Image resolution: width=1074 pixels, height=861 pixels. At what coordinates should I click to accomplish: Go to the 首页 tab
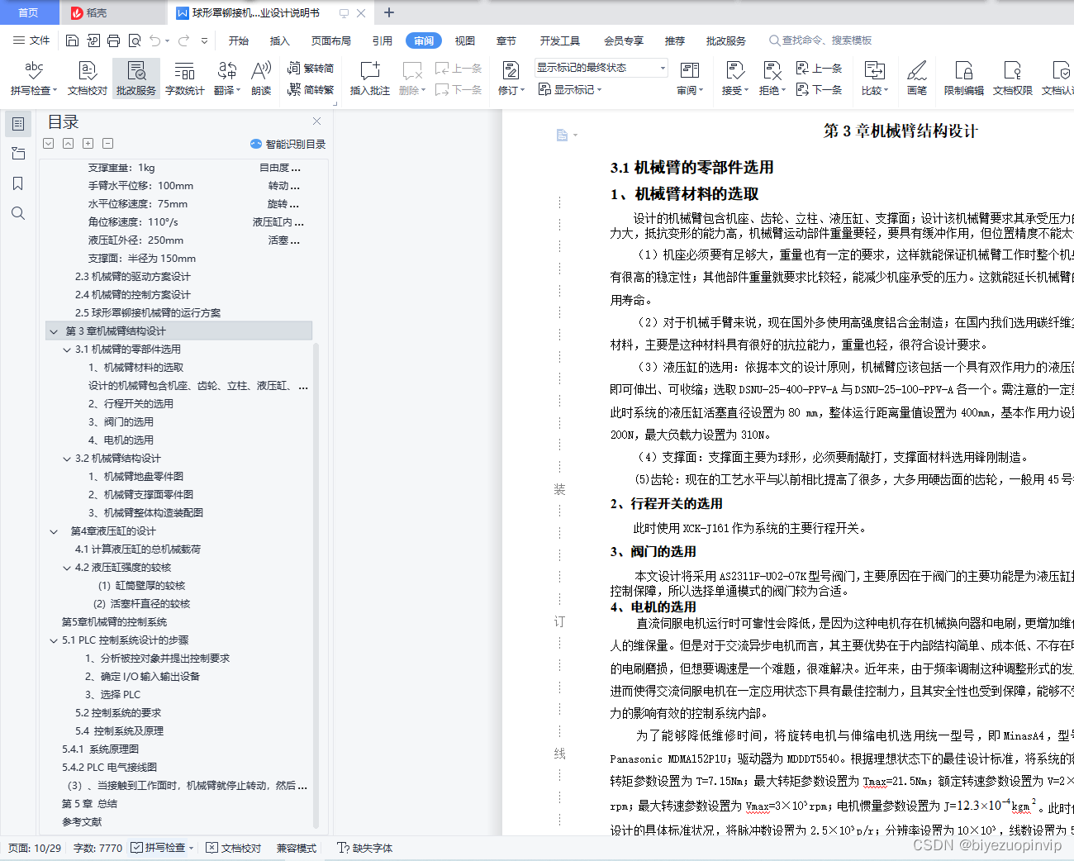(x=28, y=12)
